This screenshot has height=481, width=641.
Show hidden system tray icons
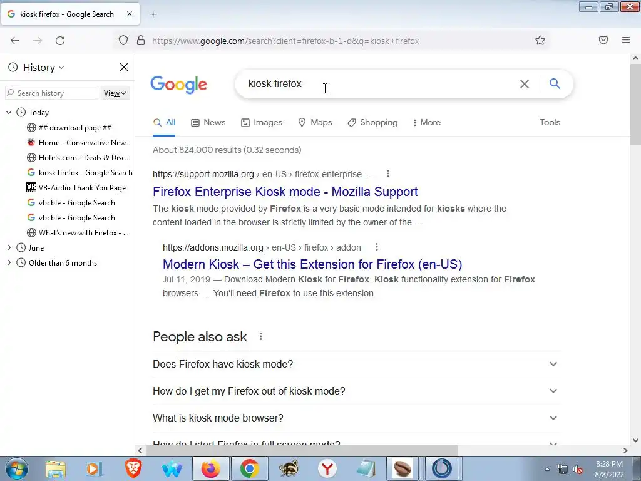point(547,469)
